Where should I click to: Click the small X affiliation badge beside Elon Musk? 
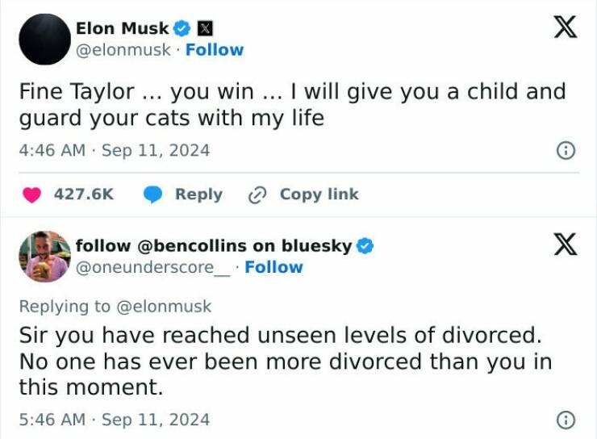[206, 28]
